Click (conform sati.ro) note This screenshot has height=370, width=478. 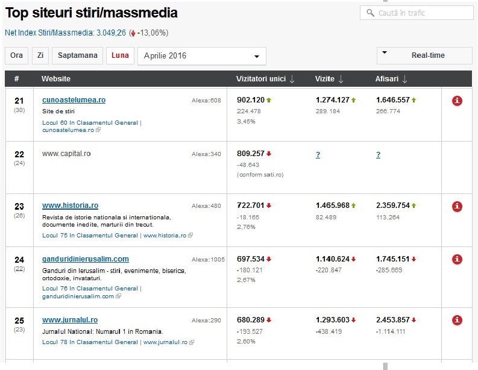tap(260, 175)
